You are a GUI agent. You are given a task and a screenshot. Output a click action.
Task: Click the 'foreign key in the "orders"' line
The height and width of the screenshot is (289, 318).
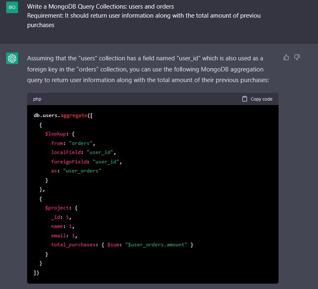pos(145,69)
